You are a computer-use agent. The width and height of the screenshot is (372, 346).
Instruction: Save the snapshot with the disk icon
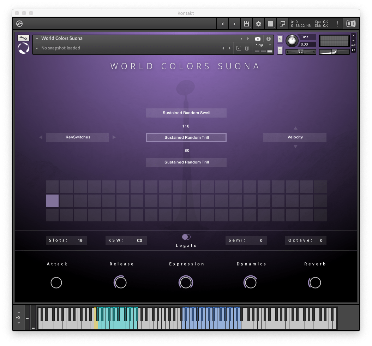(239, 48)
